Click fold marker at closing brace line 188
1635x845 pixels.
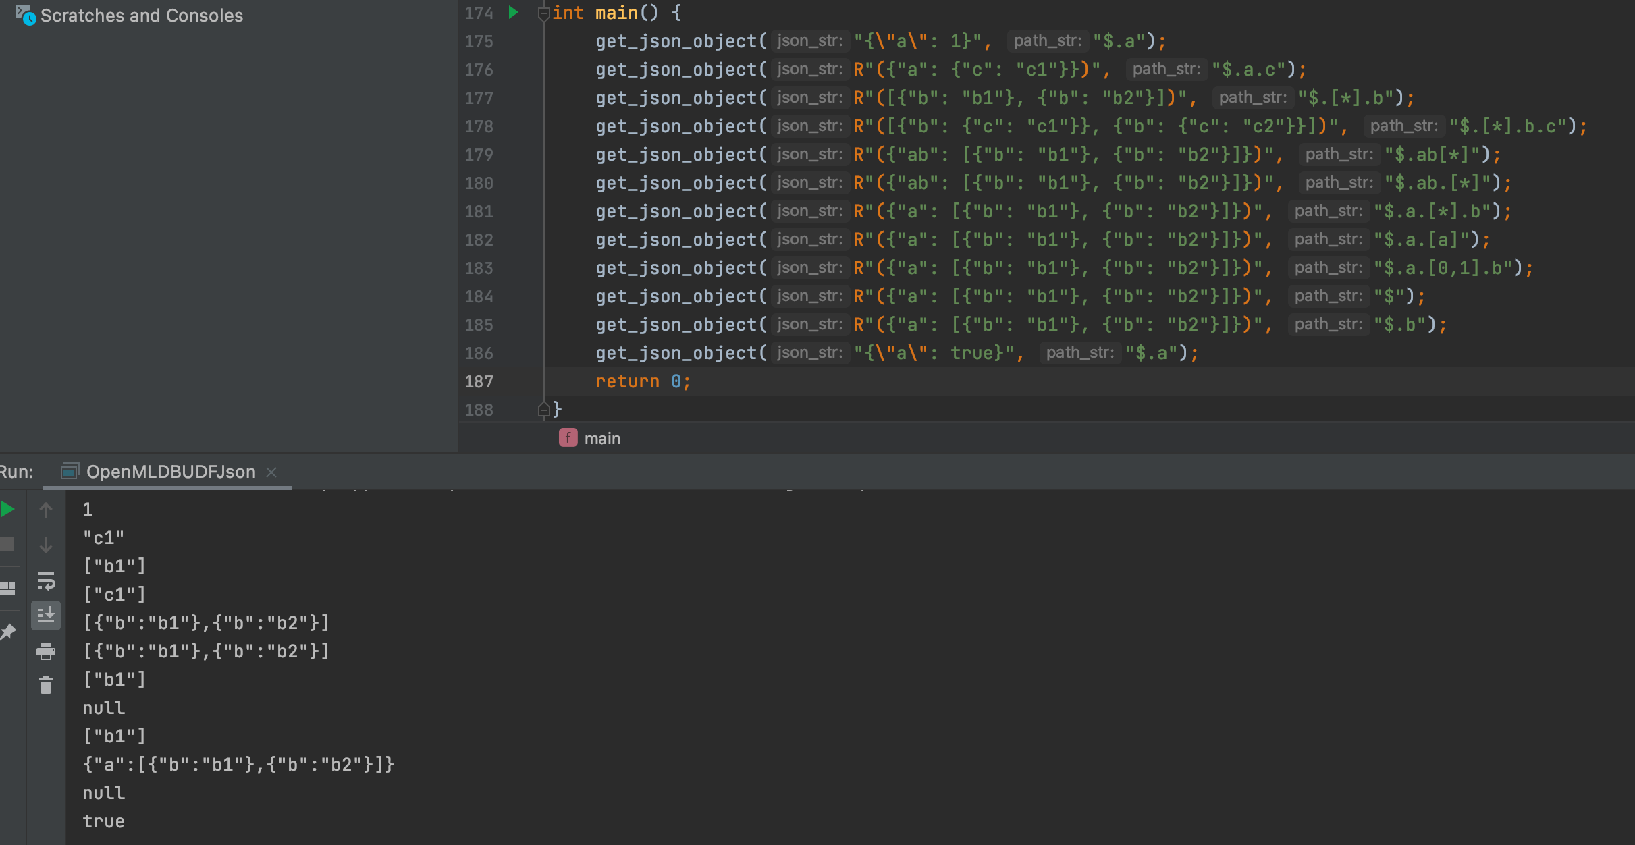543,410
